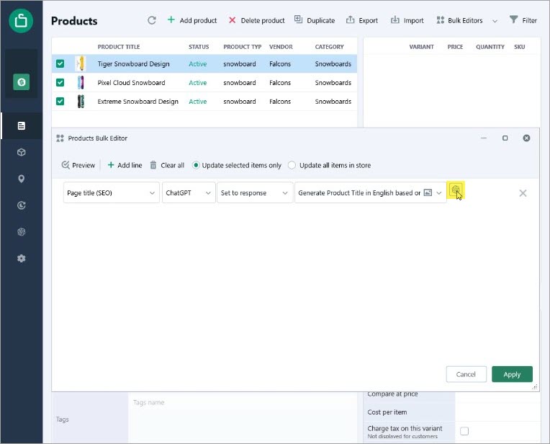Click the QUANTITY column header
This screenshot has height=444, width=550.
tap(490, 47)
